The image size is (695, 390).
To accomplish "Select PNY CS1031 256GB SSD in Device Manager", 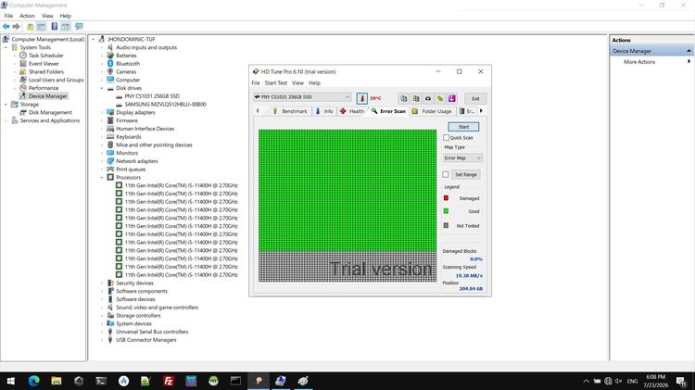I will pyautogui.click(x=152, y=95).
